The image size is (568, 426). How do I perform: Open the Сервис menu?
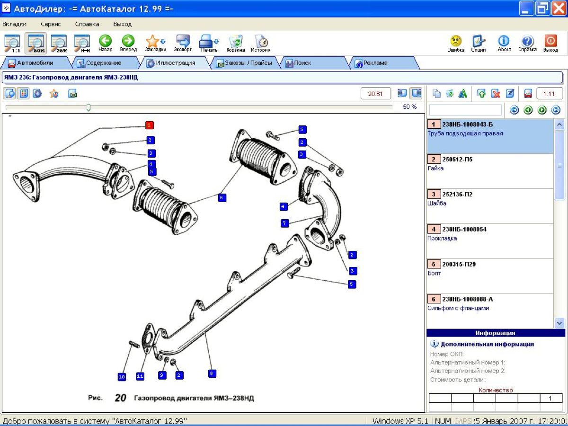point(51,24)
